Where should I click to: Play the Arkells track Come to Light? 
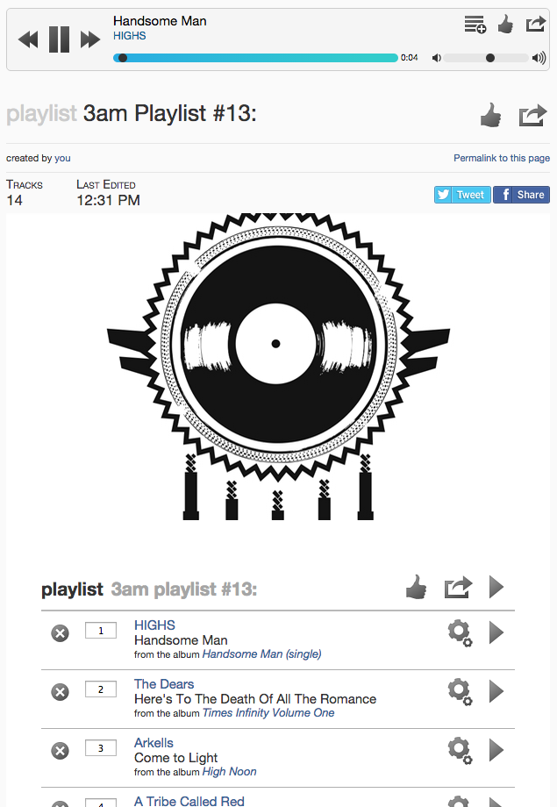click(496, 750)
